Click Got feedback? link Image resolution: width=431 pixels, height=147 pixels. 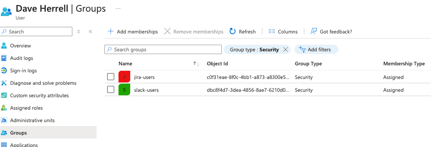(x=331, y=32)
